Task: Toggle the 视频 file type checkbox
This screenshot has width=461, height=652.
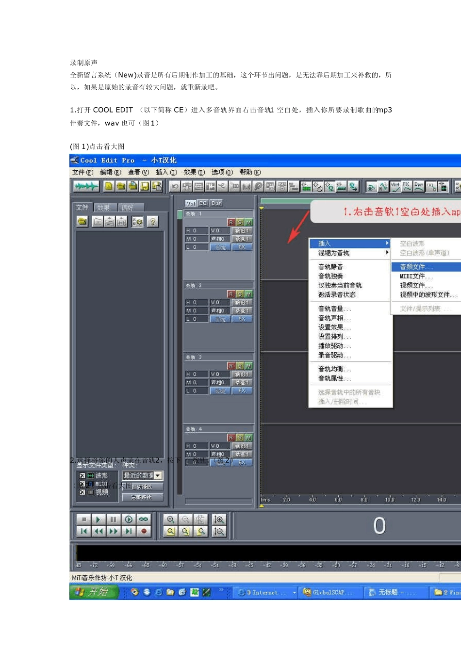Action: tap(82, 492)
